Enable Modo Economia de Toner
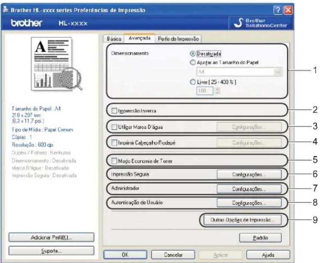Screen dimensions: 320x263 pos(114,161)
